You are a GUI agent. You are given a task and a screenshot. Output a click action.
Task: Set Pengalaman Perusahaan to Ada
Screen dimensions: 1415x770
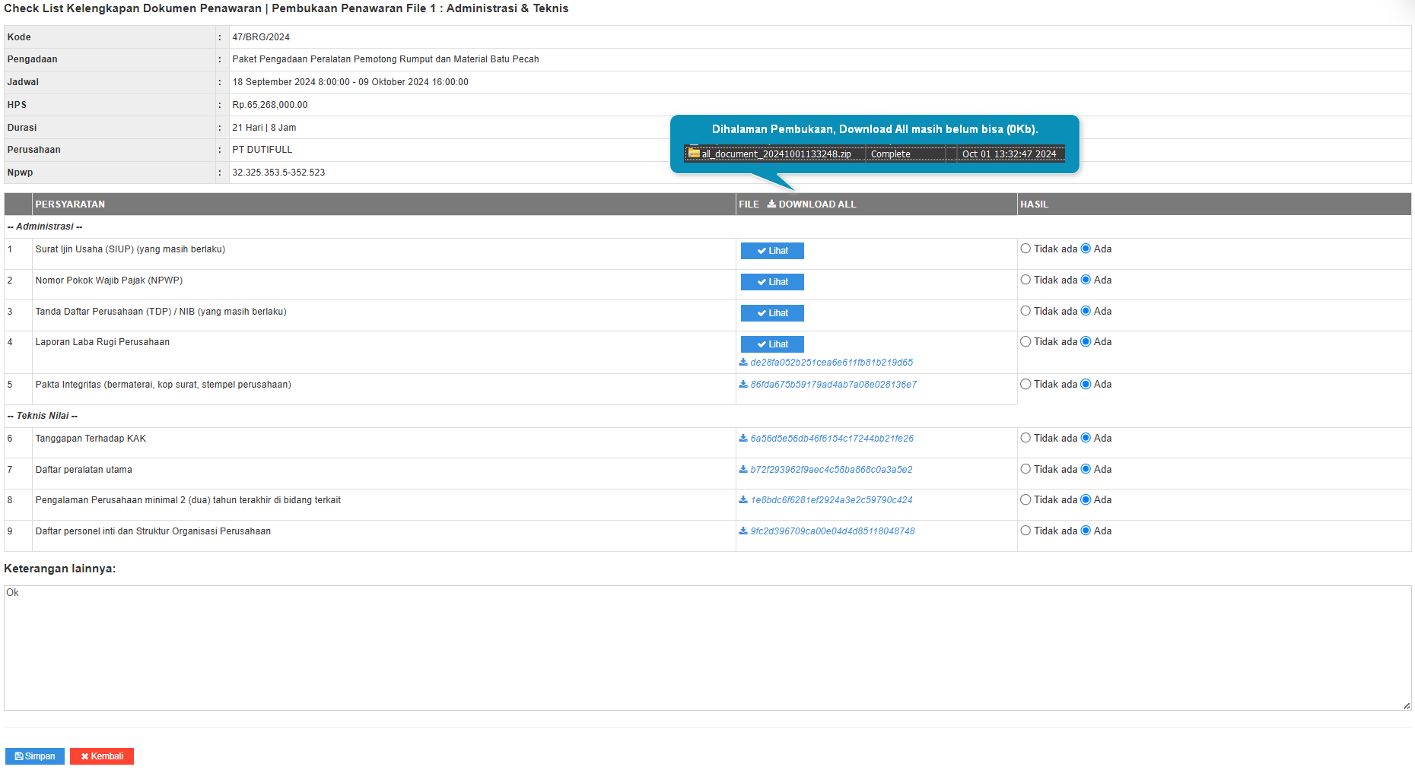pos(1086,499)
